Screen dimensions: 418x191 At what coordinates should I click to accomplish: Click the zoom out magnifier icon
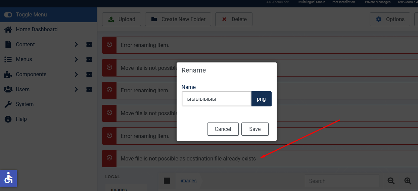tap(391, 181)
